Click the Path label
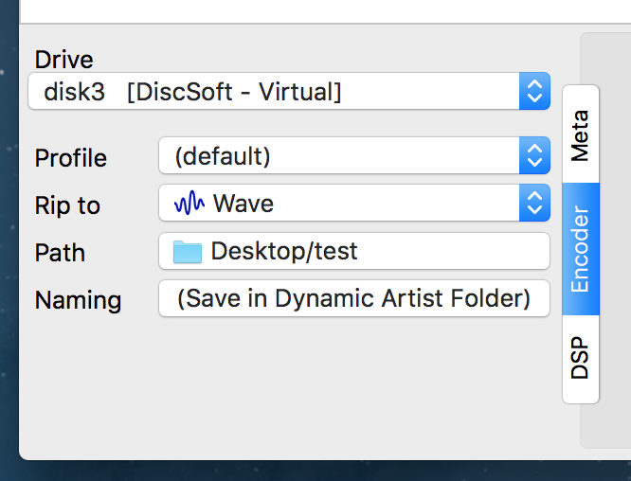The height and width of the screenshot is (481, 631). (60, 253)
